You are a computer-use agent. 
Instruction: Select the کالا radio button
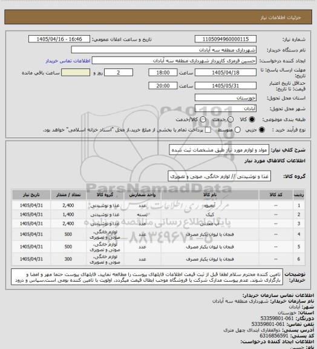tap(252, 119)
